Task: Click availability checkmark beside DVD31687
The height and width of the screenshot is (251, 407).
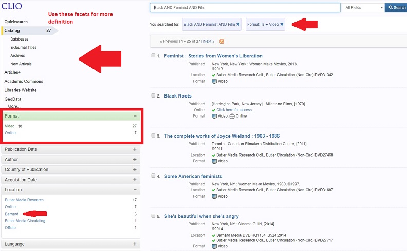Action: (x=214, y=190)
